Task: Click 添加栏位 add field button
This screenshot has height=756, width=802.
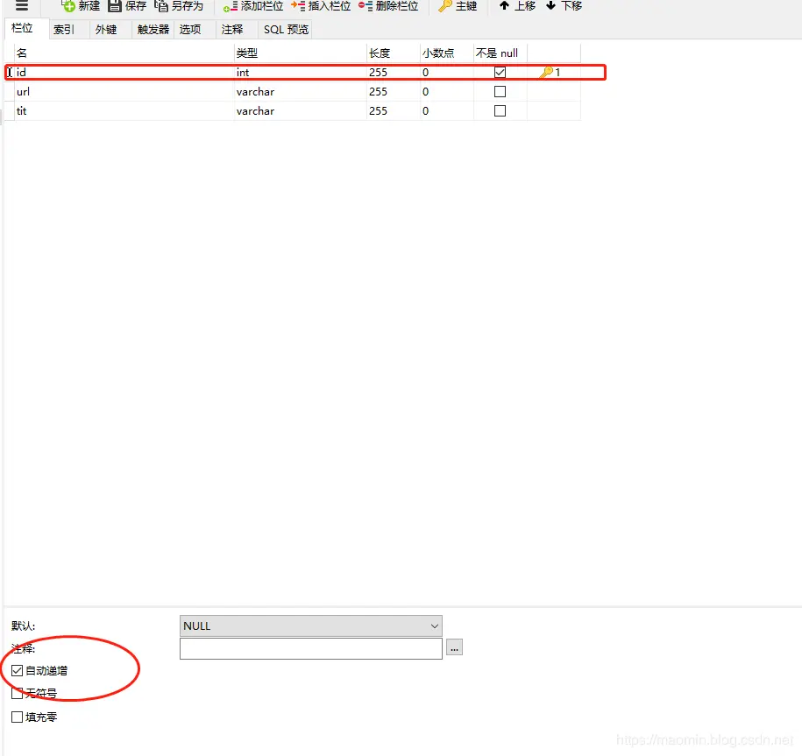Action: click(252, 6)
